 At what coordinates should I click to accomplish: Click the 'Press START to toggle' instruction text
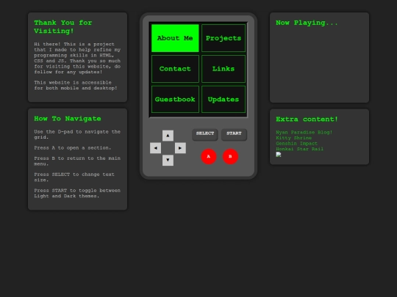point(77,193)
